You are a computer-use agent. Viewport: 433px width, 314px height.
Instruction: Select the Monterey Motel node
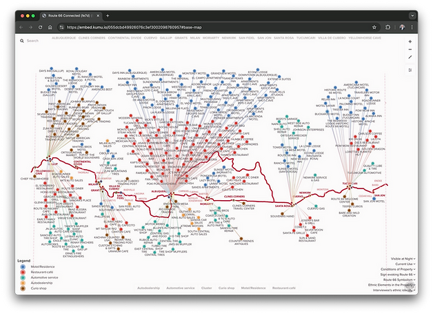(x=194, y=71)
